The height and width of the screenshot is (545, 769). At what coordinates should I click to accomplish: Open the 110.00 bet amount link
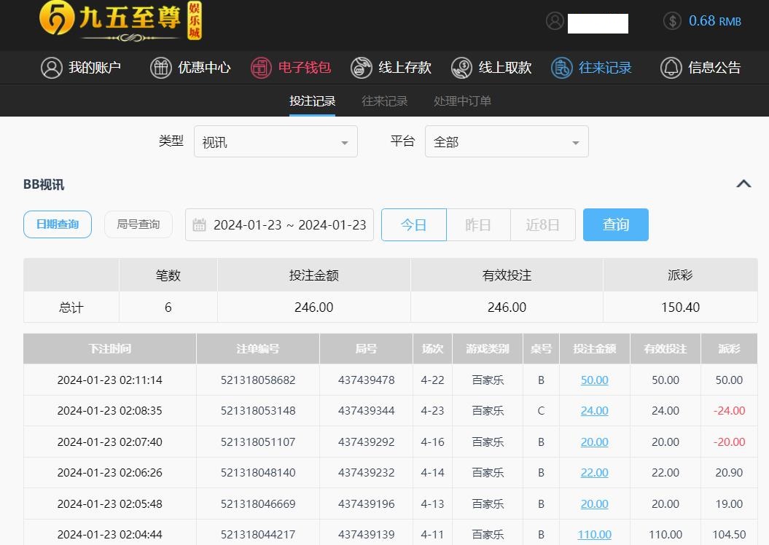(594, 534)
